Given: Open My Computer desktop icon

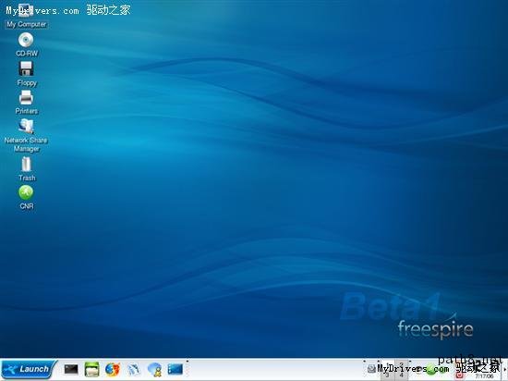Looking at the screenshot, I should point(26,17).
